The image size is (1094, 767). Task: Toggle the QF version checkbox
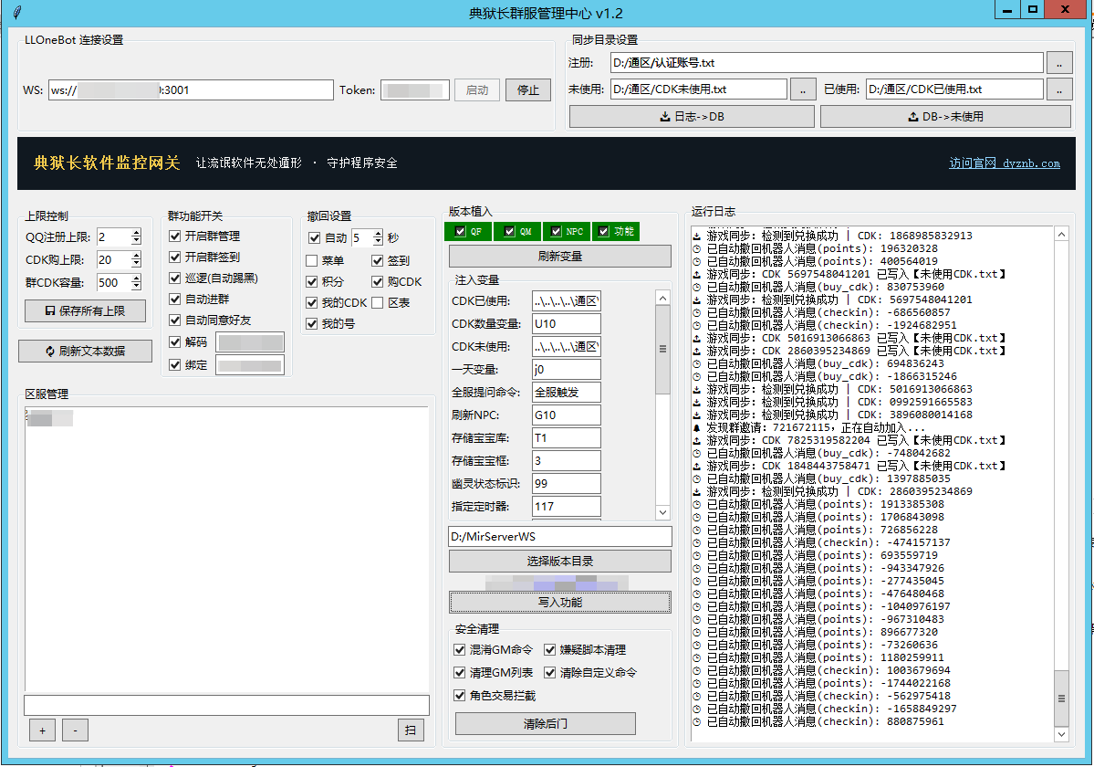(x=460, y=231)
